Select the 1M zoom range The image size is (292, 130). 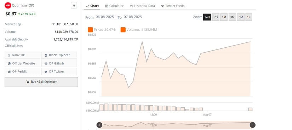click(x=224, y=17)
